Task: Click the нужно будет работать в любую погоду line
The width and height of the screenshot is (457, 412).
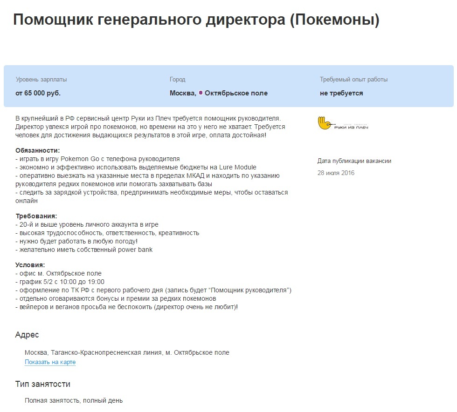Action: 76,242
